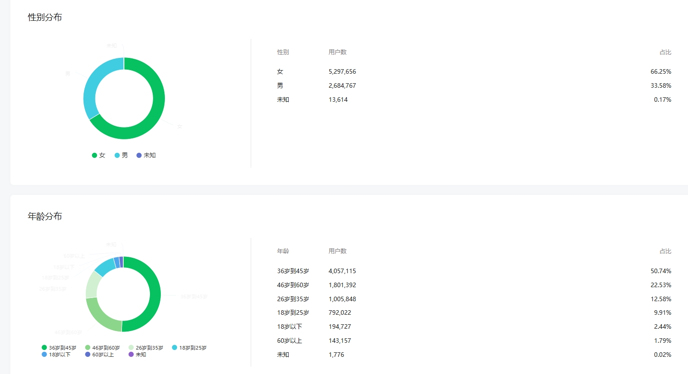688x374 pixels.
Task: Click the 性别分布 section title
Action: [x=45, y=17]
